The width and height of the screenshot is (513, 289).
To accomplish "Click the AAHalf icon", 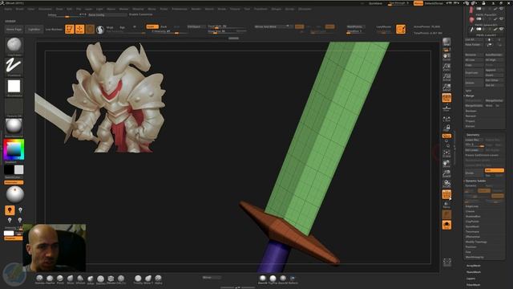I will [446, 88].
